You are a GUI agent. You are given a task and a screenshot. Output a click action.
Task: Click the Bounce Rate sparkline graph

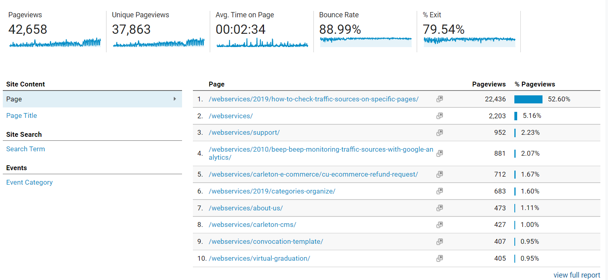(x=366, y=41)
